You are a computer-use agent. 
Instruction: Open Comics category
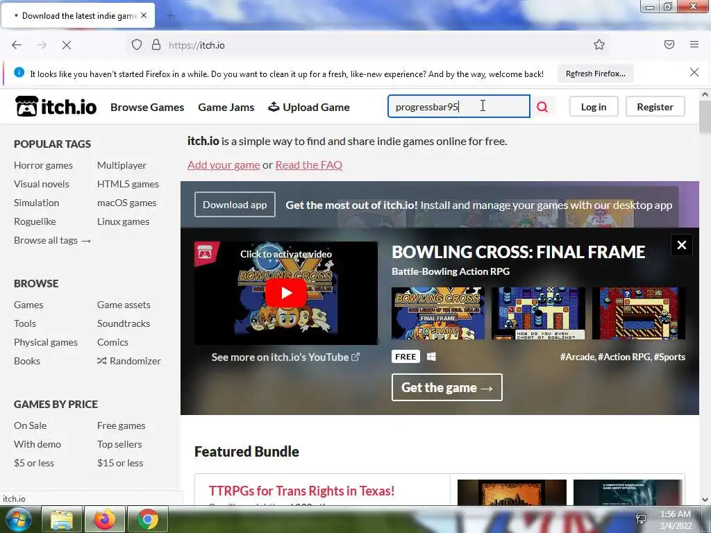113,342
